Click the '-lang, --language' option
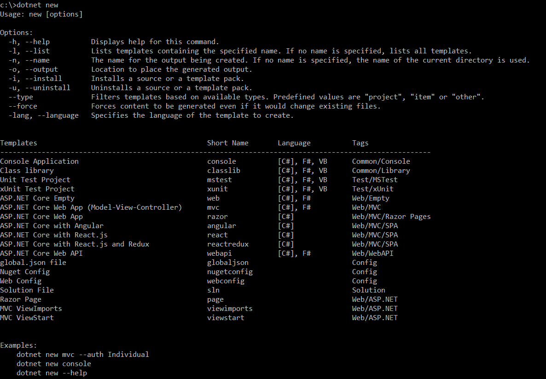 tap(44, 115)
